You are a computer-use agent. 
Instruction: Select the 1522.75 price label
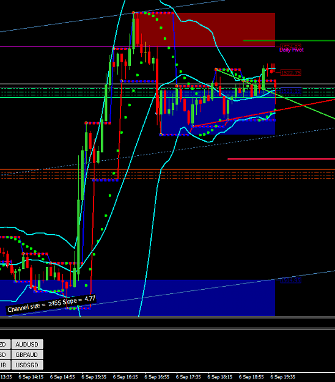click(x=291, y=72)
